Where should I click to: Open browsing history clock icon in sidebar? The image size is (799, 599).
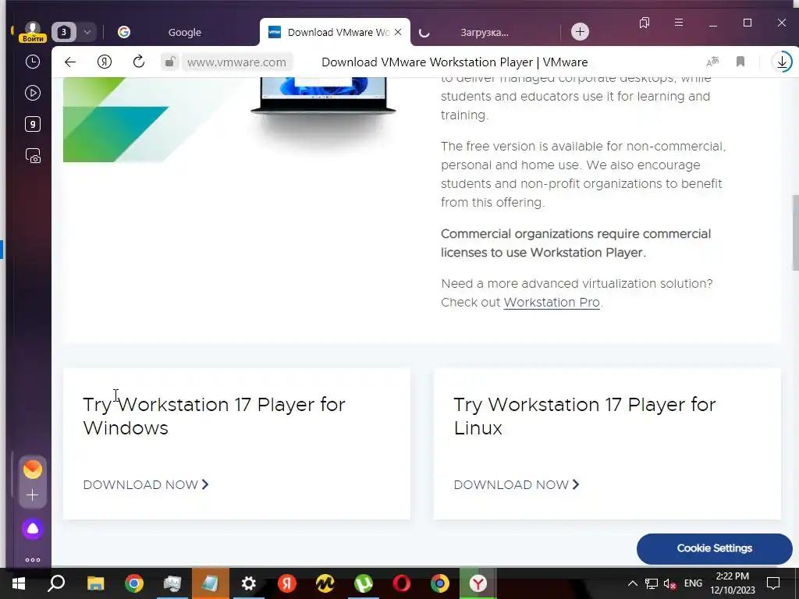tap(33, 62)
